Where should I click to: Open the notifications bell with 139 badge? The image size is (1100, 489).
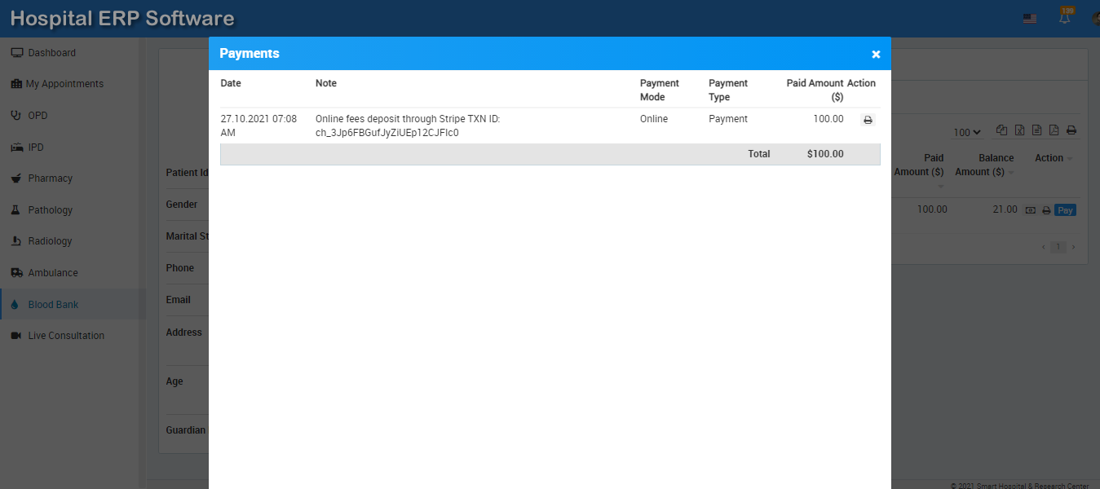tap(1065, 17)
